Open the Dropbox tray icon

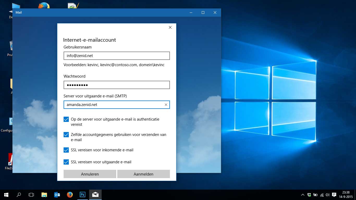[309, 195]
